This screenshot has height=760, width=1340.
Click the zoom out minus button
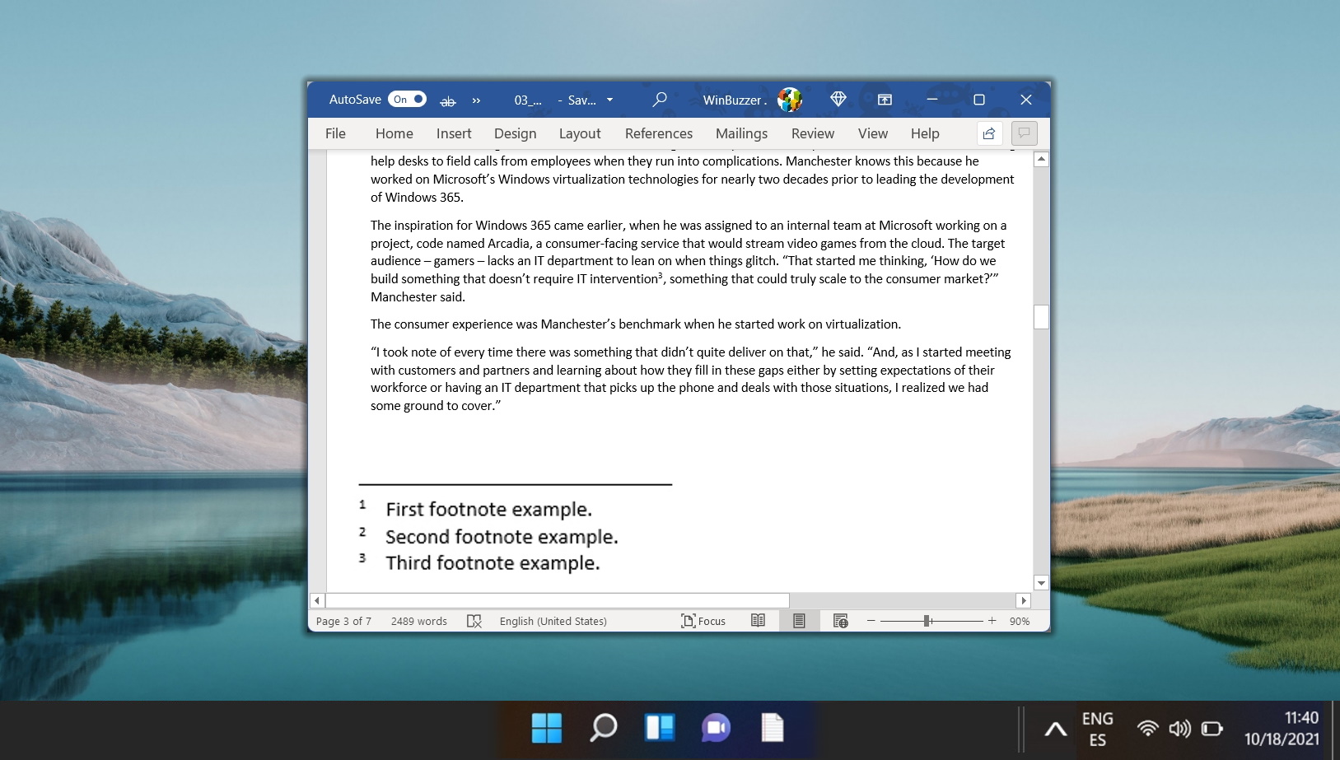pyautogui.click(x=871, y=621)
